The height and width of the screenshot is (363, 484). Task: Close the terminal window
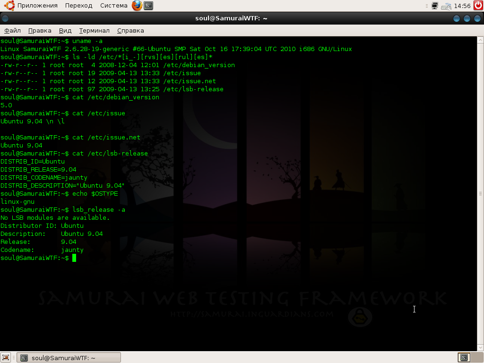pyautogui.click(x=477, y=18)
